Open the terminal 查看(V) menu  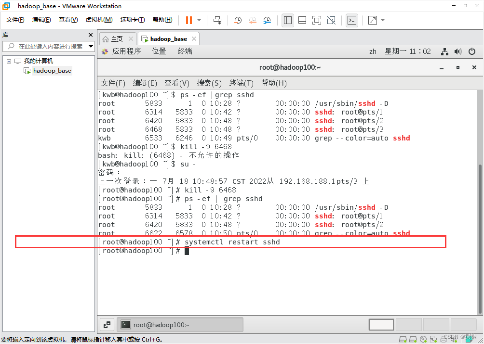(177, 83)
